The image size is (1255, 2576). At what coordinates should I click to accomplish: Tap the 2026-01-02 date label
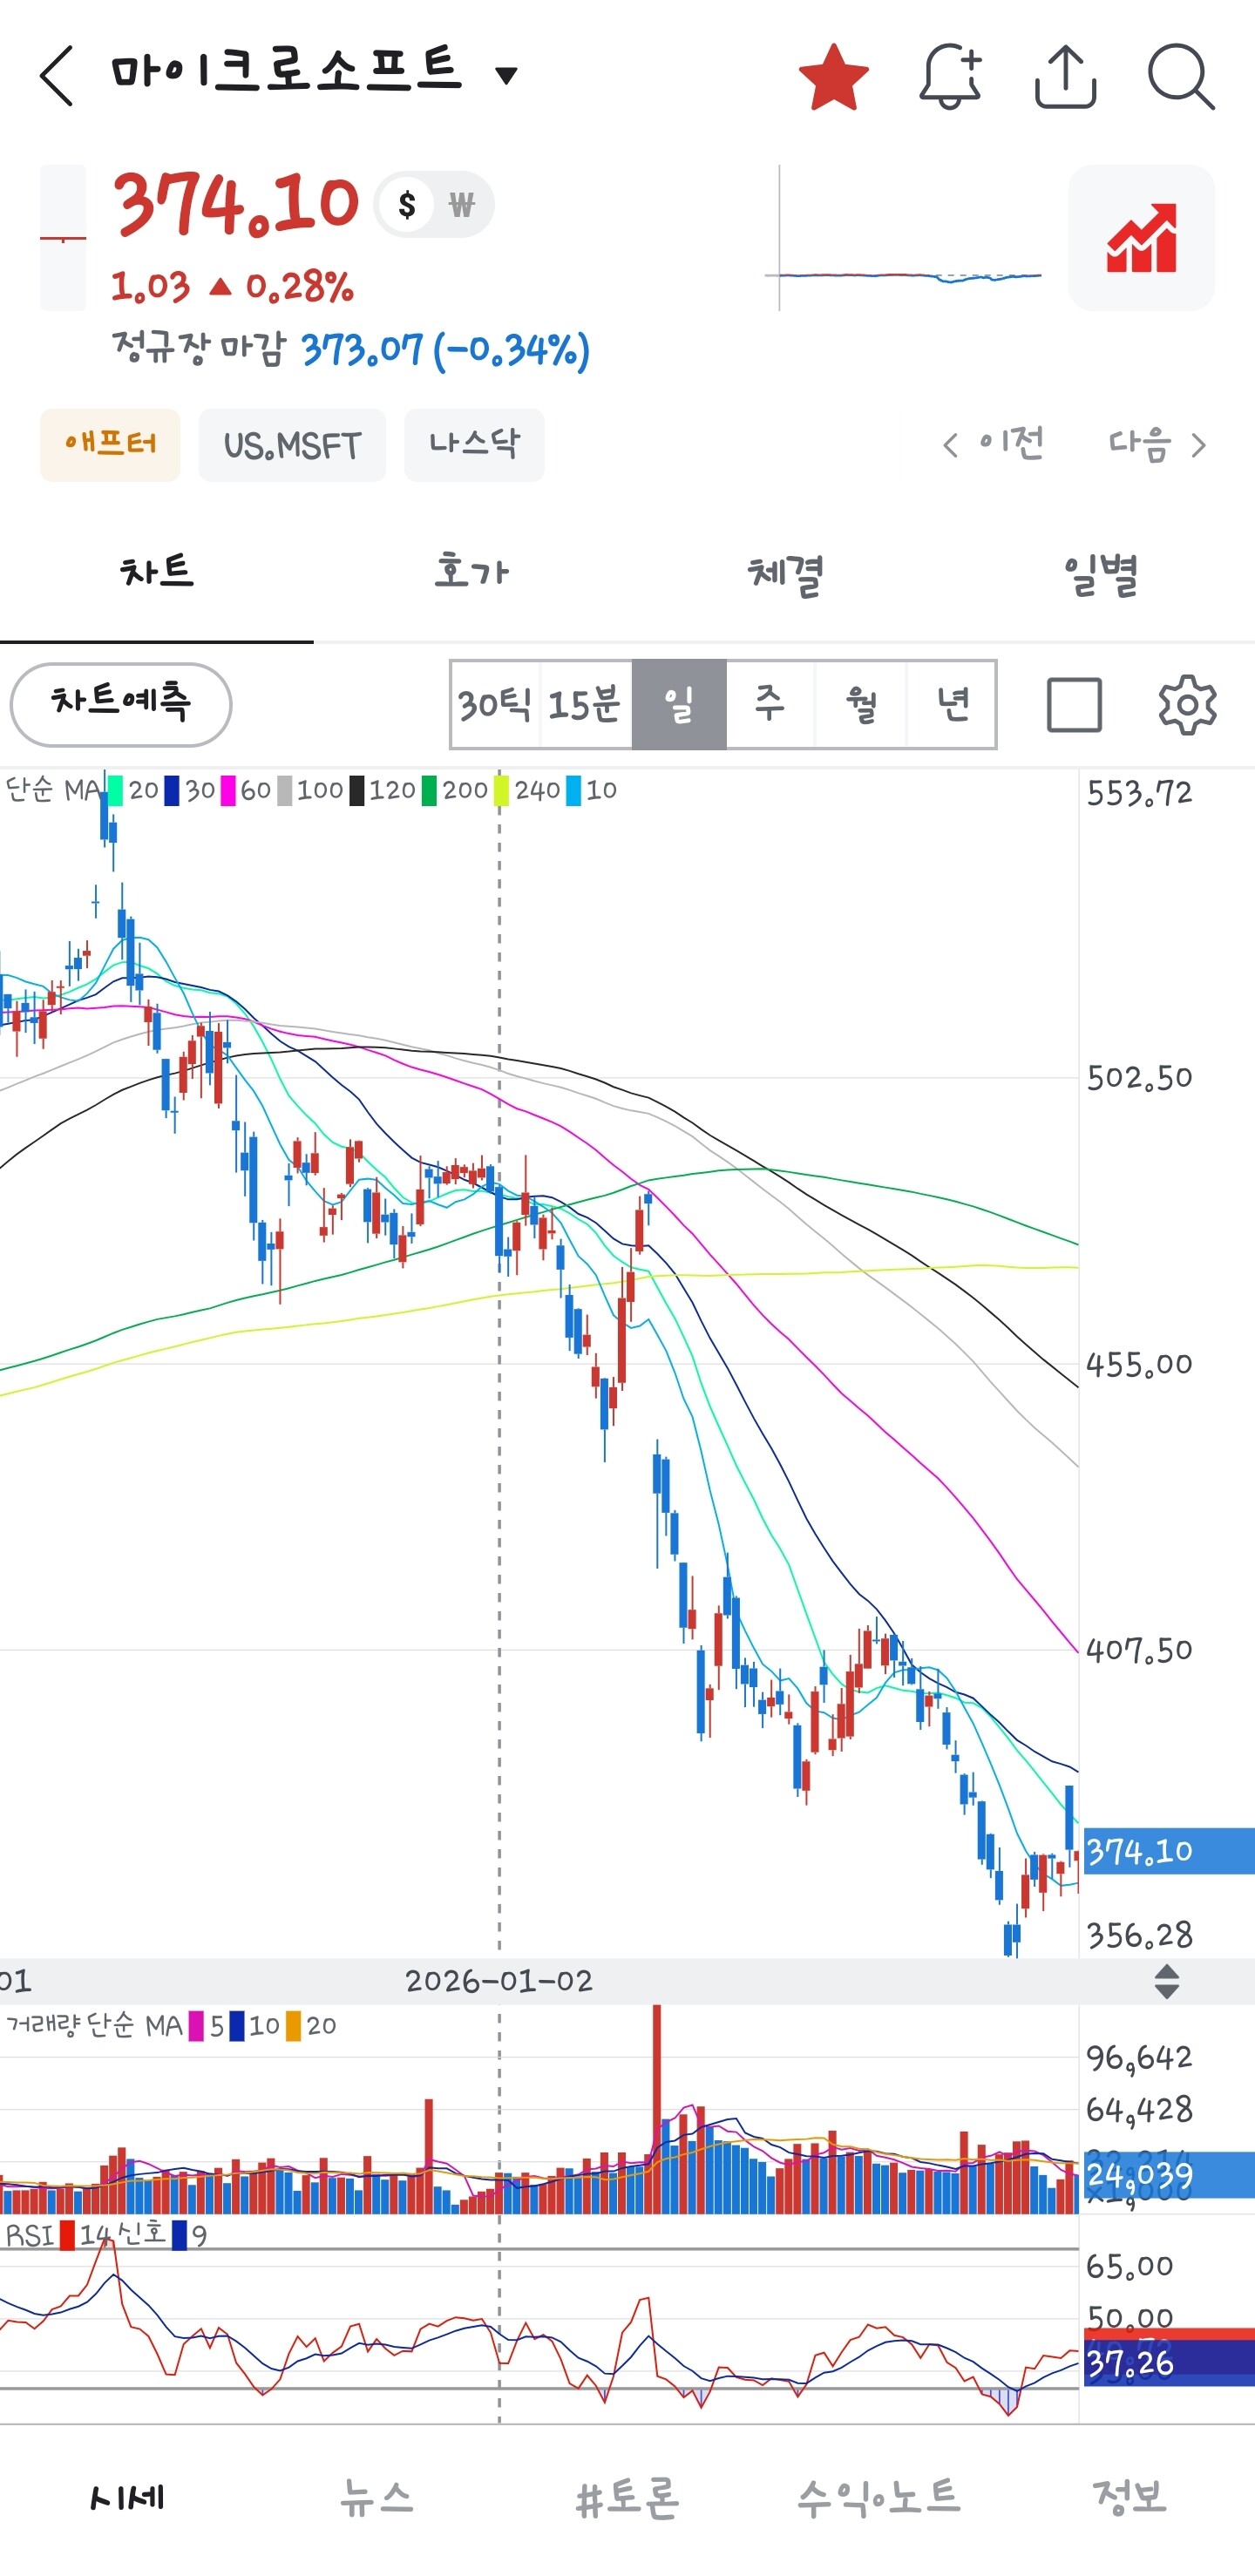point(499,1981)
